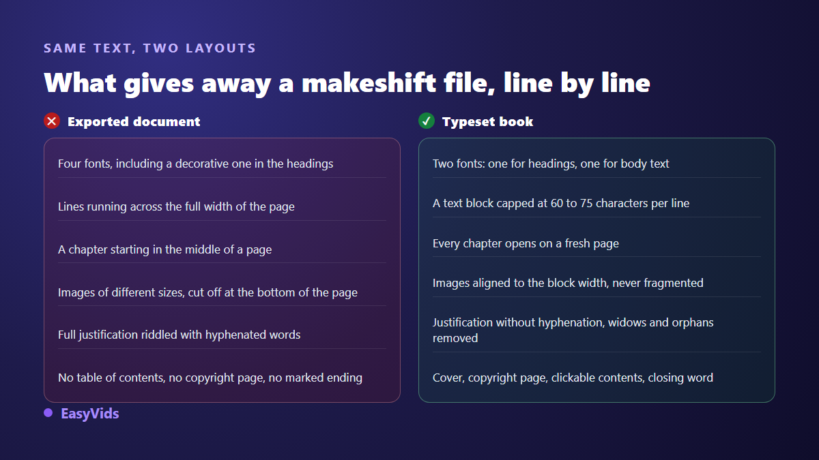Click the 'SAME TEXT, TWO LAYOUTS' eyebrow label
The width and height of the screenshot is (819, 460).
(x=150, y=48)
